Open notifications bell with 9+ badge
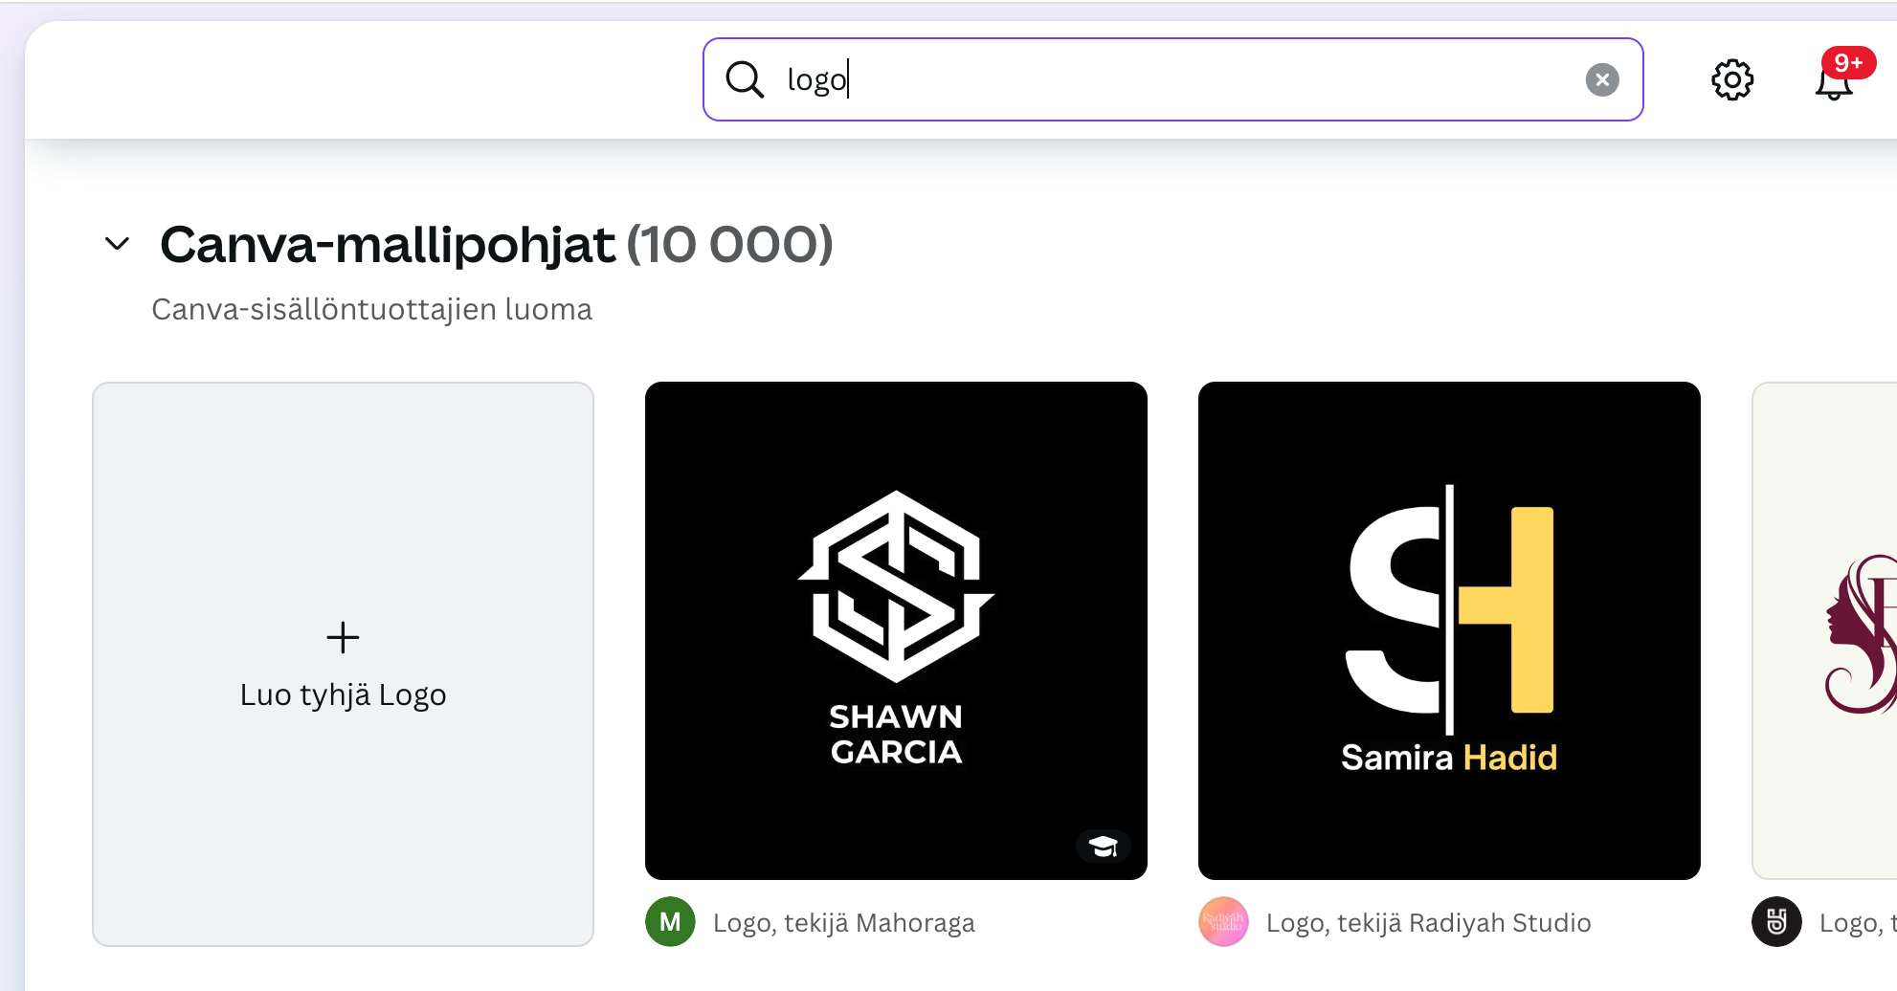1897x991 pixels. 1834,80
